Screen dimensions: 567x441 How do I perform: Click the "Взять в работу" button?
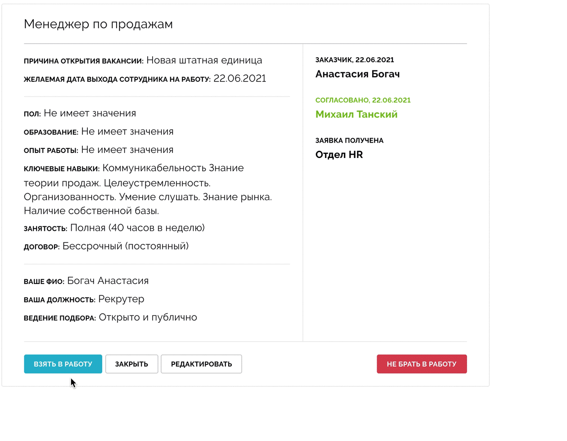pyautogui.click(x=63, y=364)
